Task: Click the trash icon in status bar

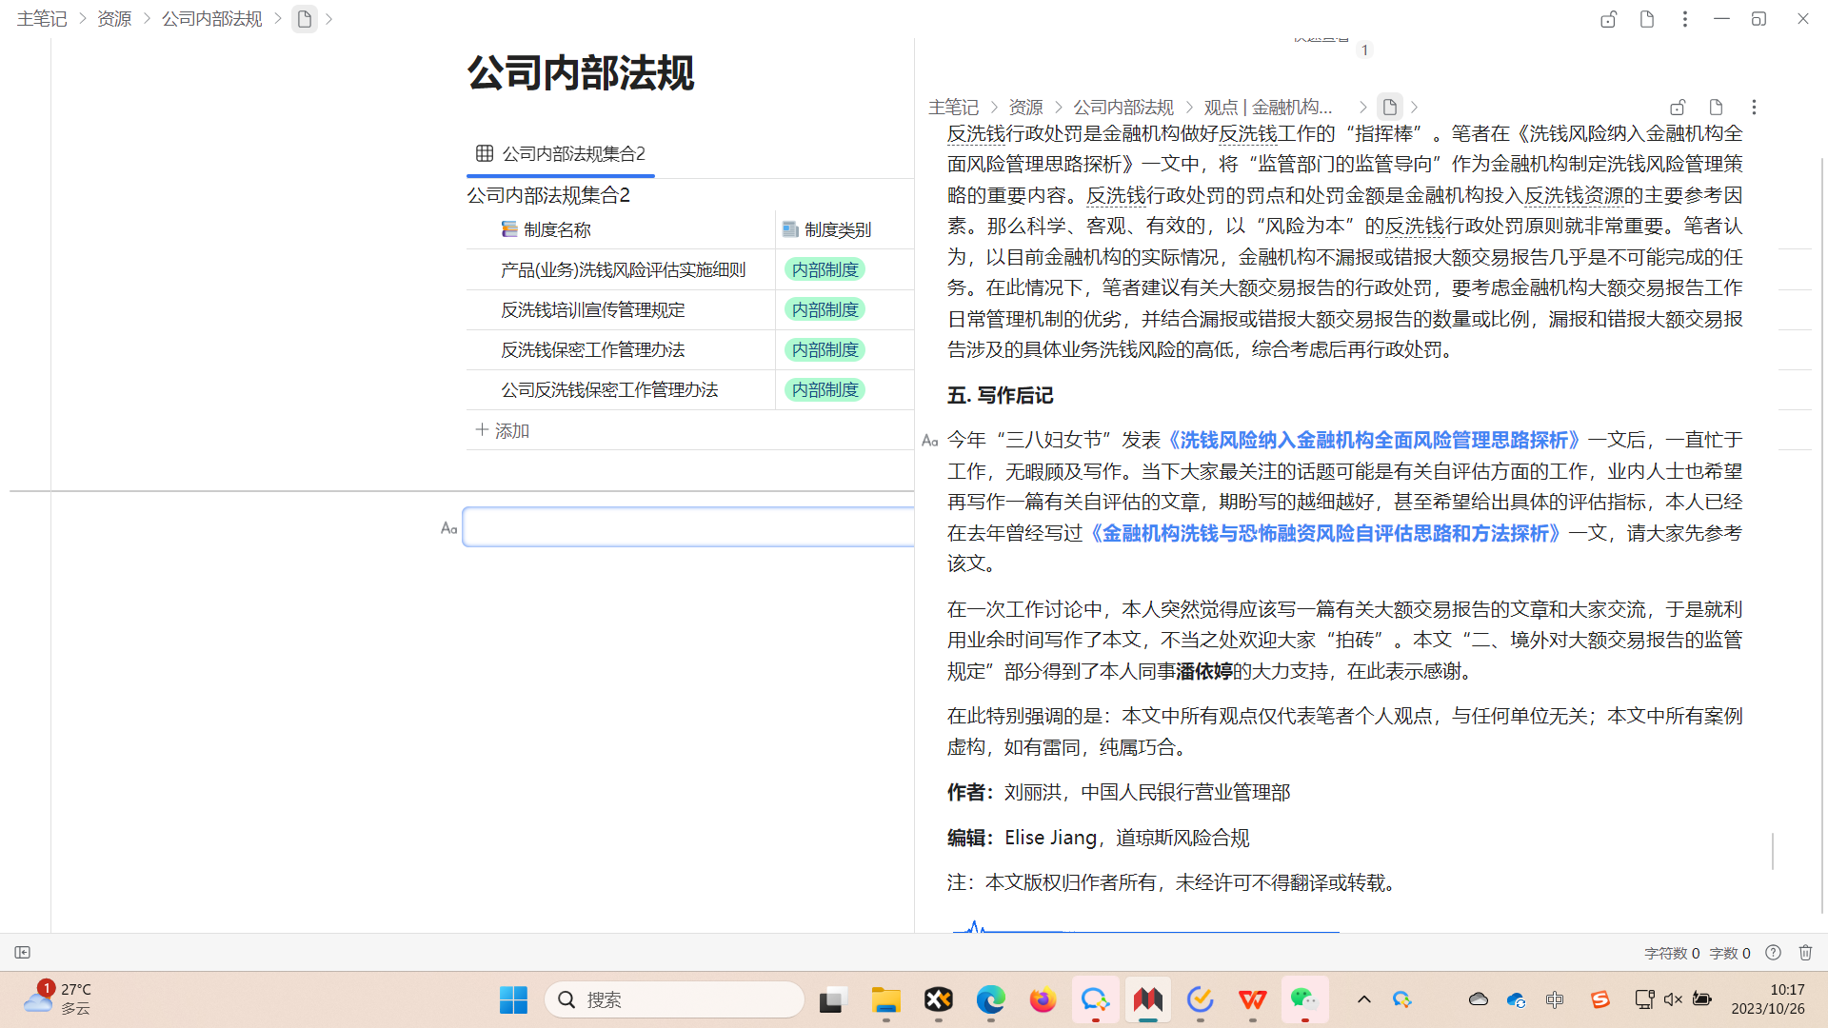Action: tap(1805, 953)
